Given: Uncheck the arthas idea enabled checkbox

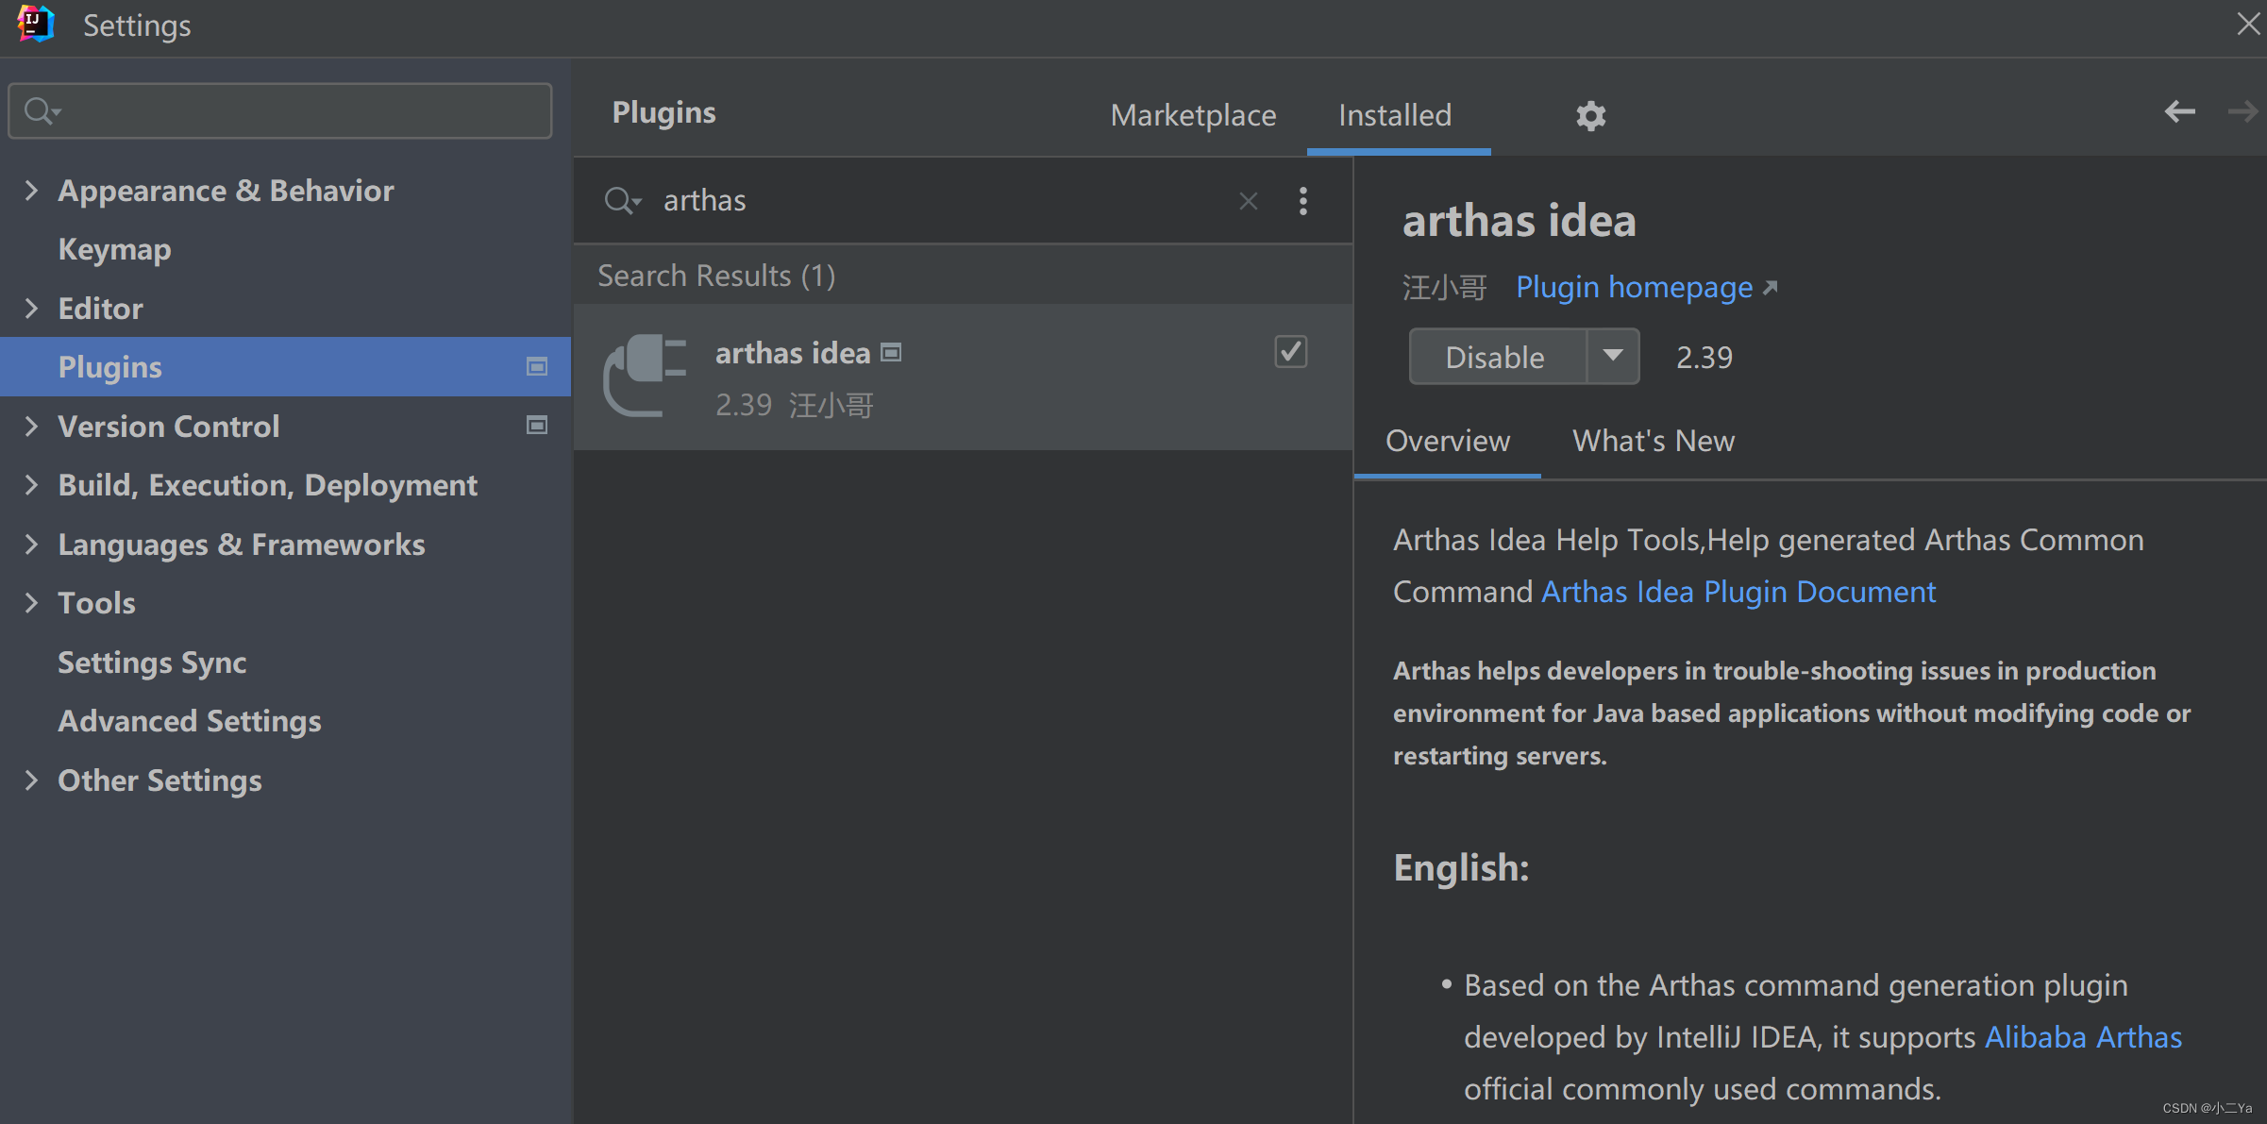Looking at the screenshot, I should (1290, 352).
